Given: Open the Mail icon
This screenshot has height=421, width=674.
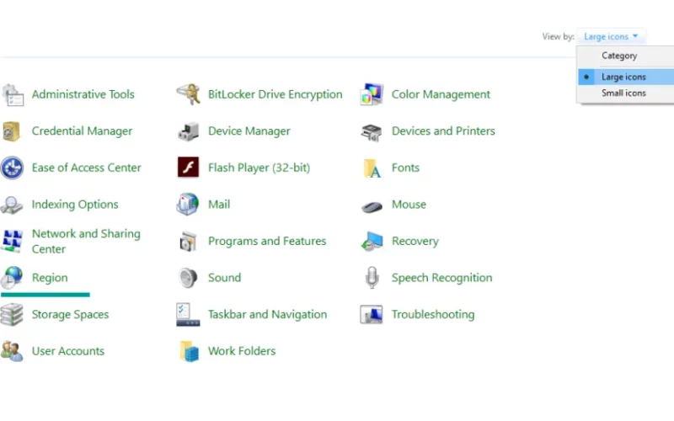Looking at the screenshot, I should [x=188, y=204].
